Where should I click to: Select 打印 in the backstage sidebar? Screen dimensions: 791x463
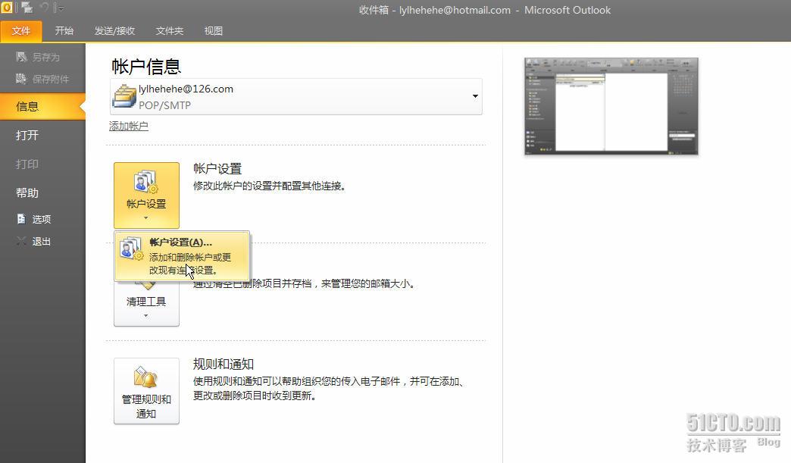[42, 164]
